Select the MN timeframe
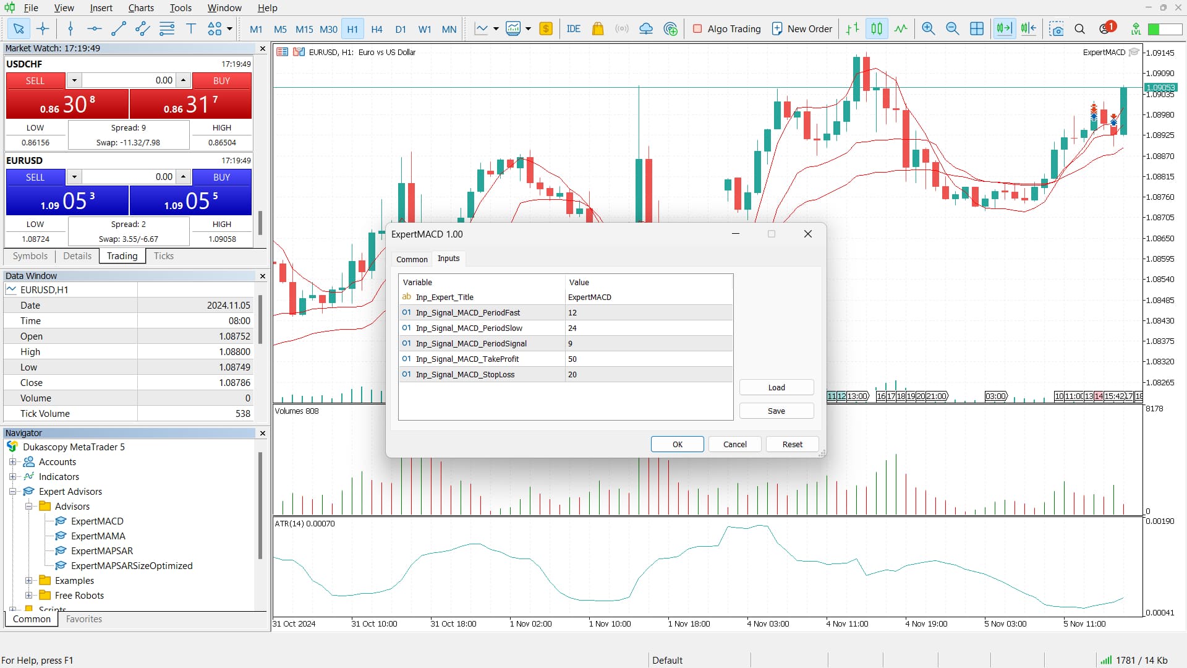Image resolution: width=1187 pixels, height=668 pixels. click(x=449, y=29)
